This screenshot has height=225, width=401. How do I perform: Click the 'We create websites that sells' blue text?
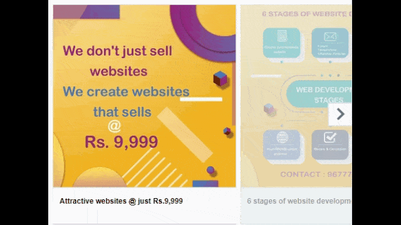pos(126,101)
